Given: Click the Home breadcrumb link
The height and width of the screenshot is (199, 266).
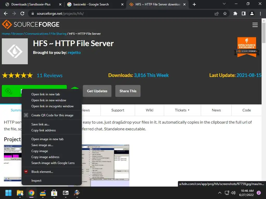Looking at the screenshot, I should click(x=6, y=33).
